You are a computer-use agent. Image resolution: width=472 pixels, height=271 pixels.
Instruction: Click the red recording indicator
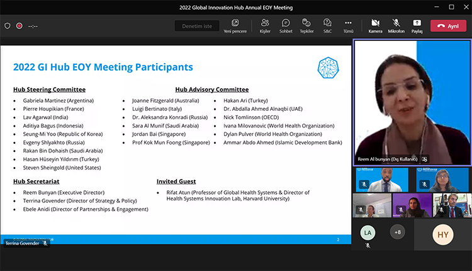(x=20, y=26)
